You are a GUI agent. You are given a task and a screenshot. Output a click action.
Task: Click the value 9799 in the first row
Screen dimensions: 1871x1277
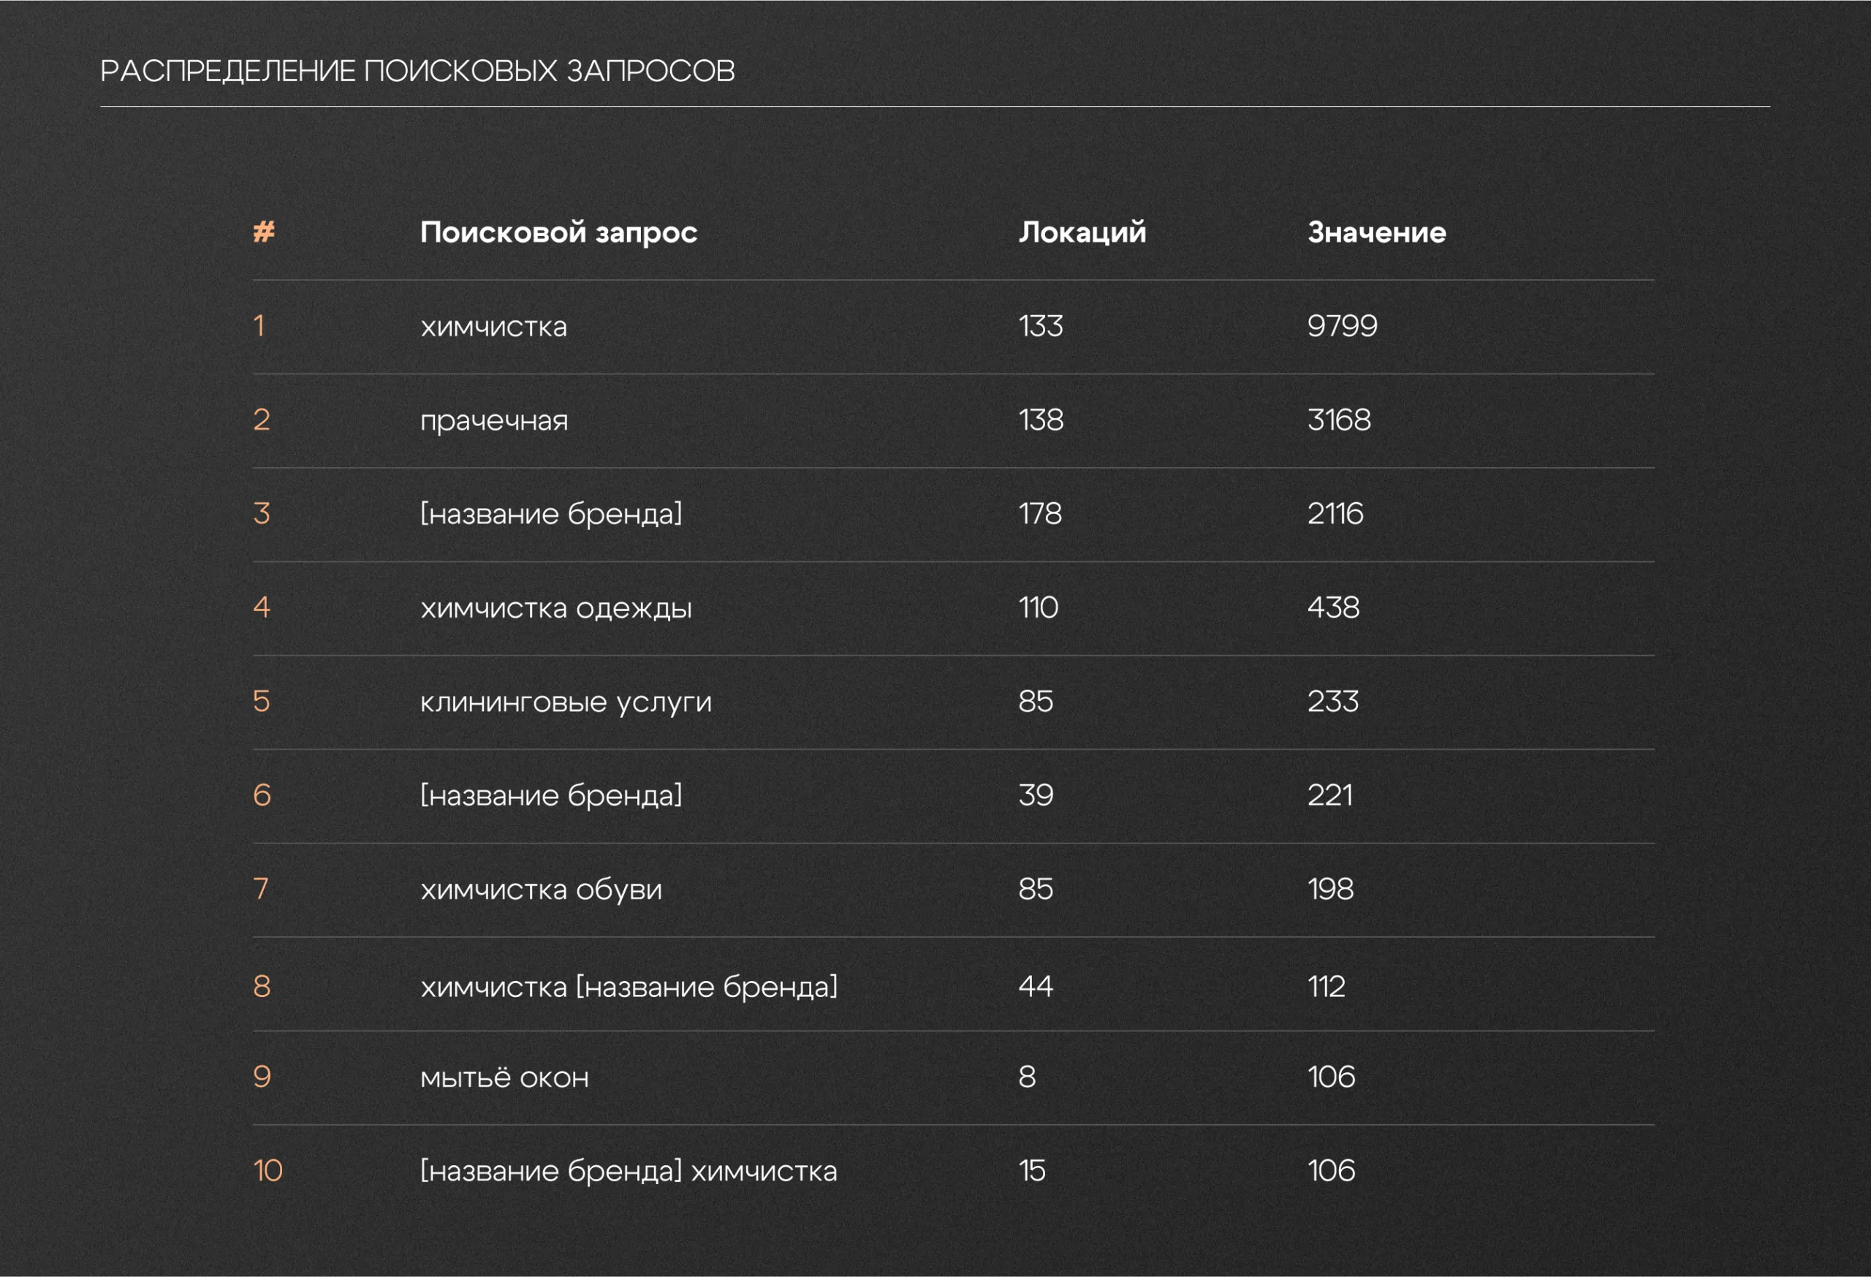point(1342,326)
